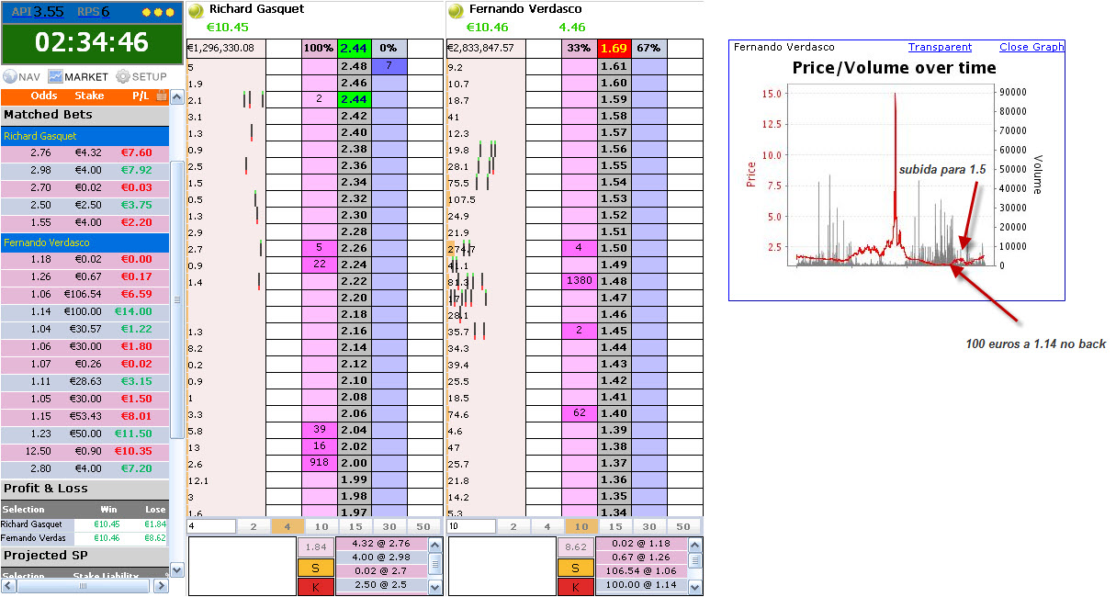Click the tennis ball icon next to Richard Gasquet

point(196,10)
